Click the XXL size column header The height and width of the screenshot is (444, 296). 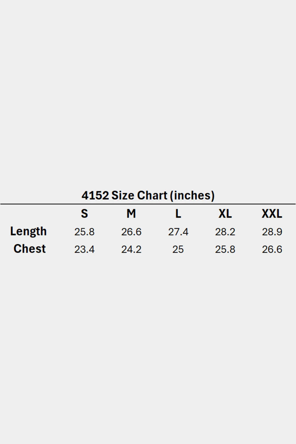coord(272,214)
